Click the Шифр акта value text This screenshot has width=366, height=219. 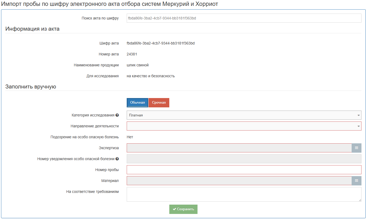[x=161, y=43]
